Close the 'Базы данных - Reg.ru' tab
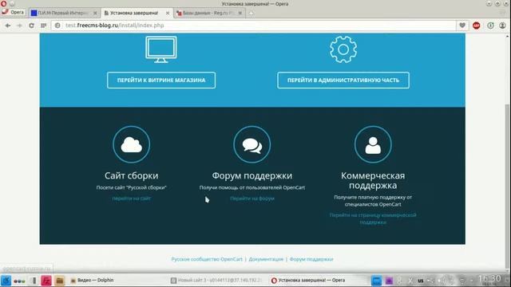Screen dimensions: 511x287 (x=240, y=13)
